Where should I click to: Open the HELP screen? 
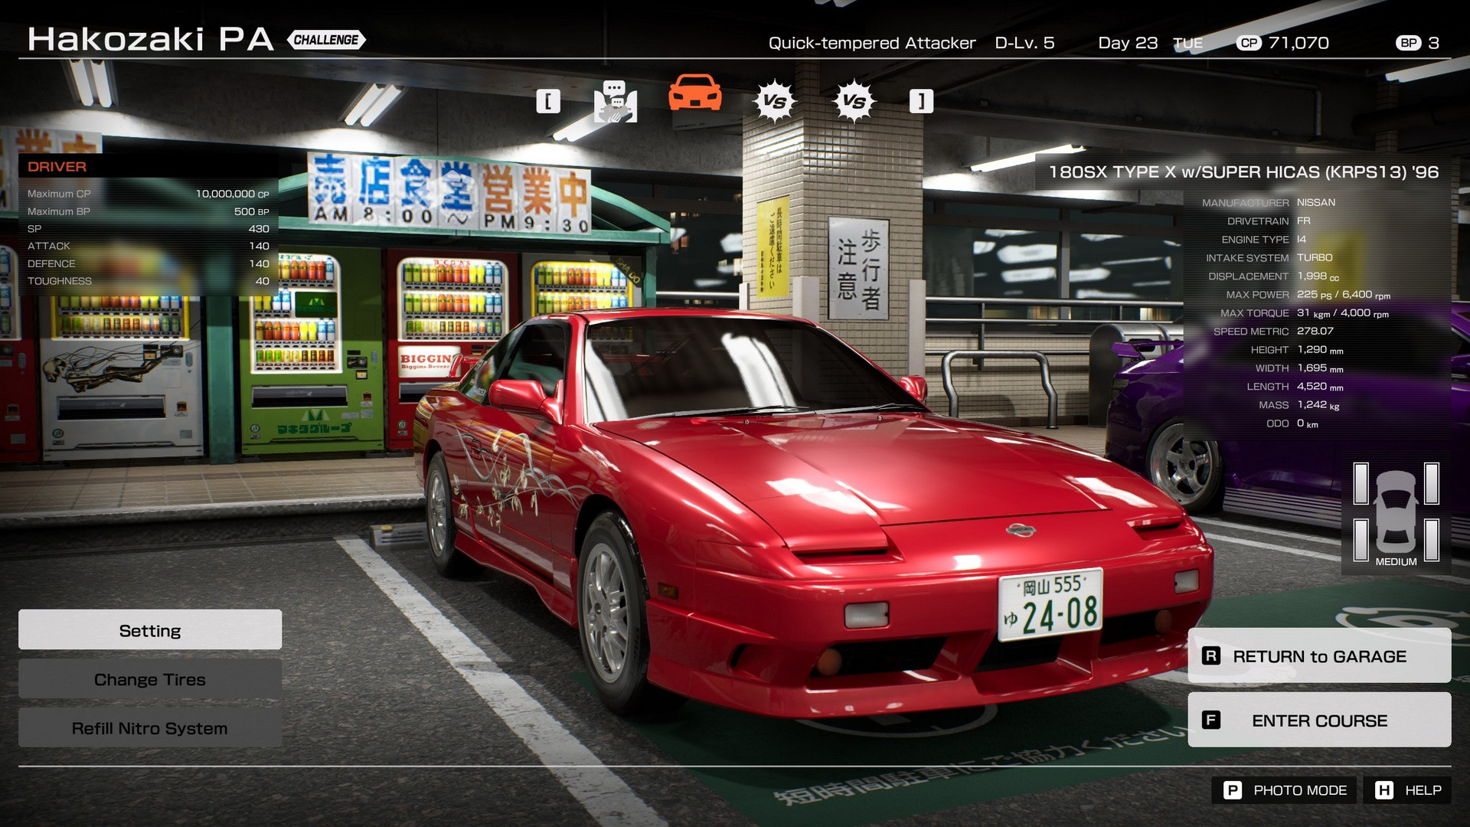[1407, 790]
